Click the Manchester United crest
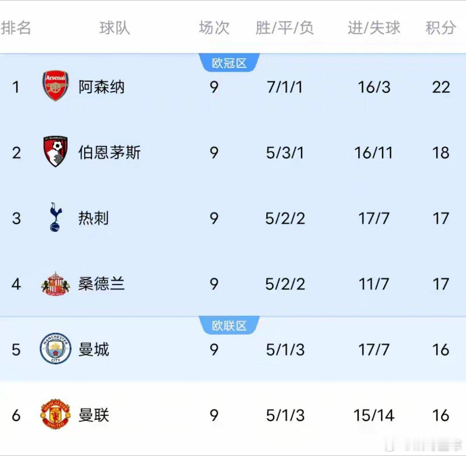 coord(55,415)
